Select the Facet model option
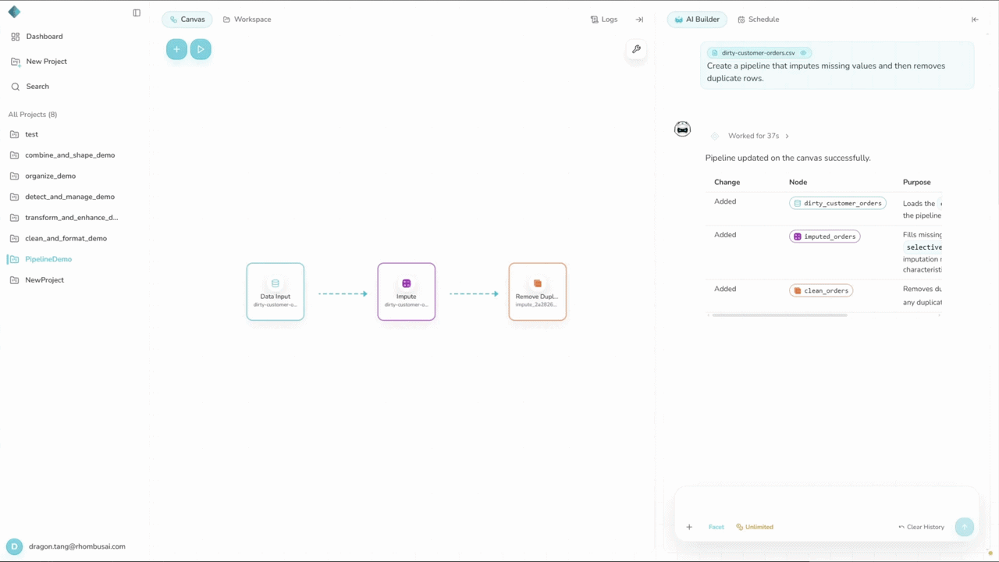This screenshot has height=562, width=999. [x=716, y=527]
